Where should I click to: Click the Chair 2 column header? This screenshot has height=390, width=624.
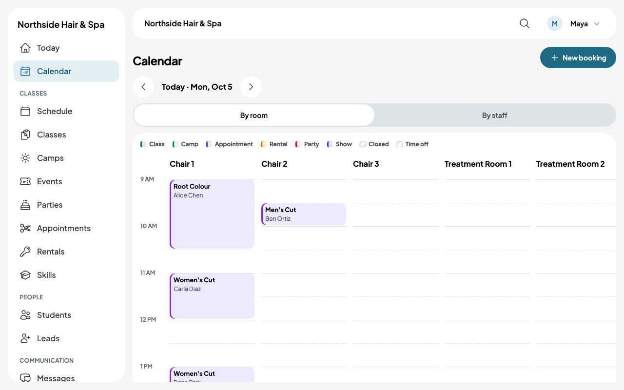click(x=274, y=164)
